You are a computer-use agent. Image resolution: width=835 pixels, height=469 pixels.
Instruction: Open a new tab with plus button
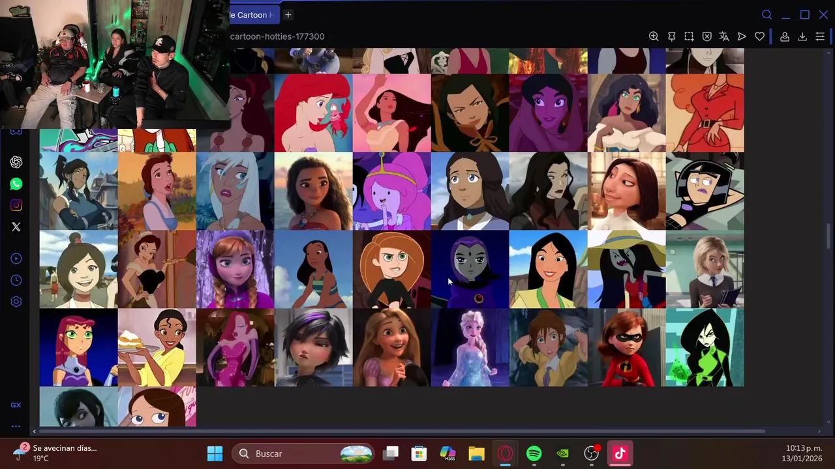coord(288,14)
